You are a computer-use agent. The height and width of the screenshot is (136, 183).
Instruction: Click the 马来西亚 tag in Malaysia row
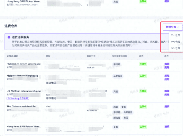118,76
